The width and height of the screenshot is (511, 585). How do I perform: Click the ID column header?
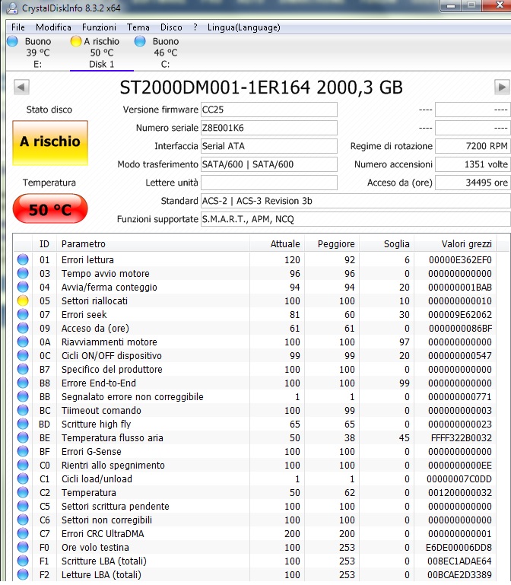44,244
